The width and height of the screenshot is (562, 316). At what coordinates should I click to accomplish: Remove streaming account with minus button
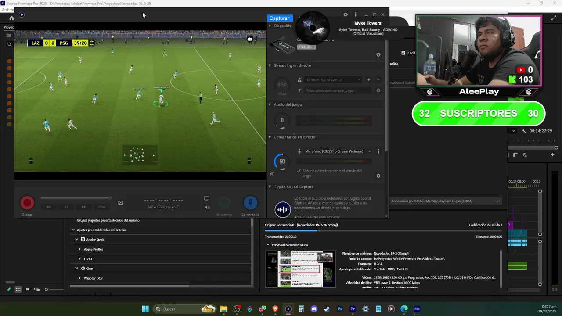coord(378,79)
